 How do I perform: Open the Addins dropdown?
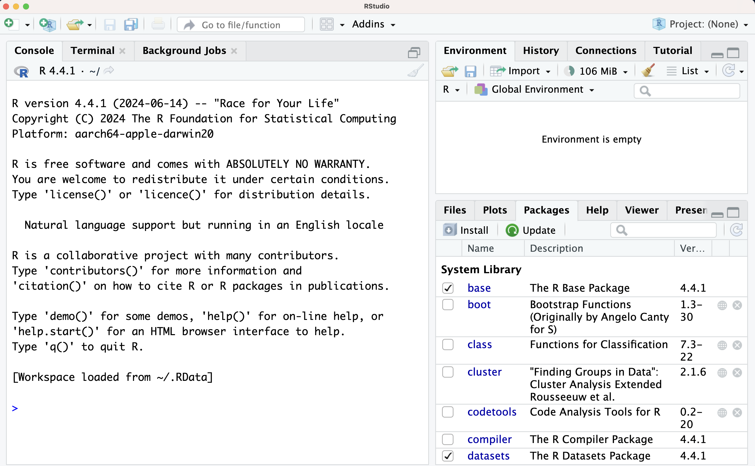click(374, 24)
